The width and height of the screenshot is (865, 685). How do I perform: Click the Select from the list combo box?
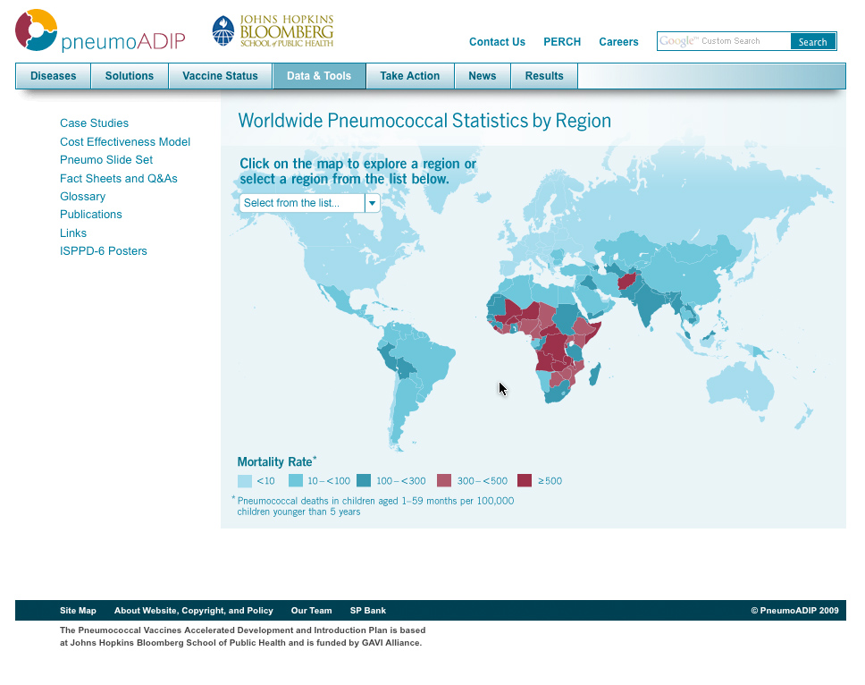[302, 203]
